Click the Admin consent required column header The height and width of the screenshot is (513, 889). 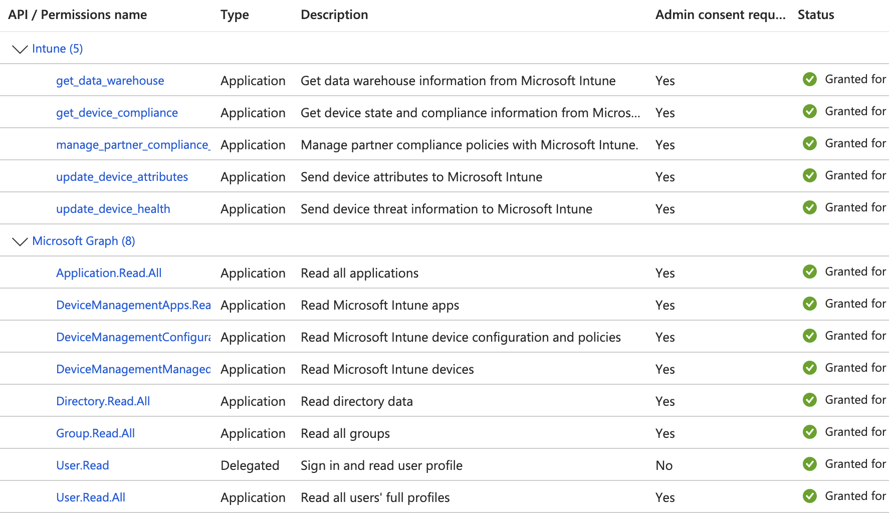point(720,15)
